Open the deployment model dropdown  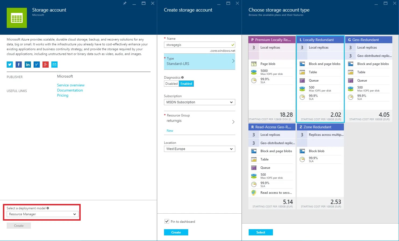tap(42, 214)
